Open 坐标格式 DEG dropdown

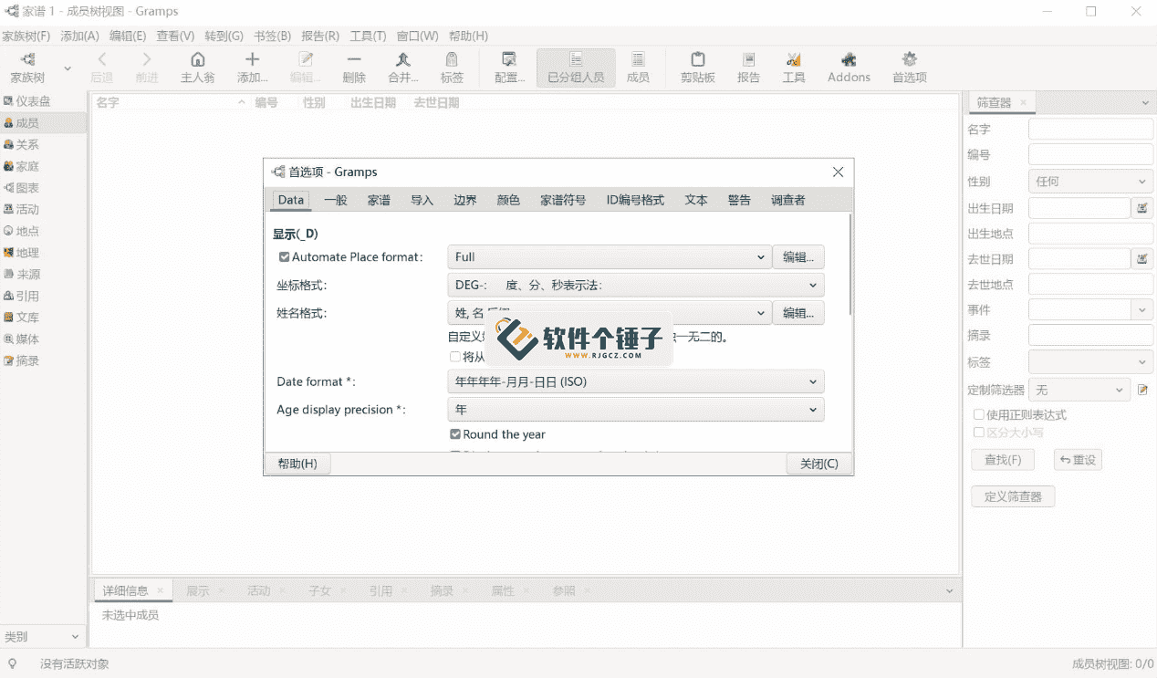point(635,285)
